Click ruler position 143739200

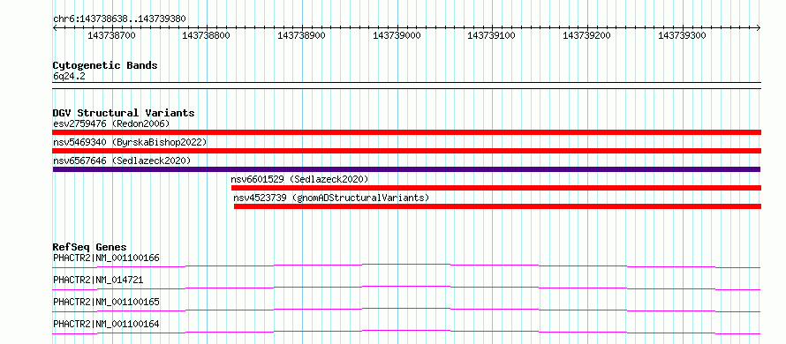click(x=587, y=35)
